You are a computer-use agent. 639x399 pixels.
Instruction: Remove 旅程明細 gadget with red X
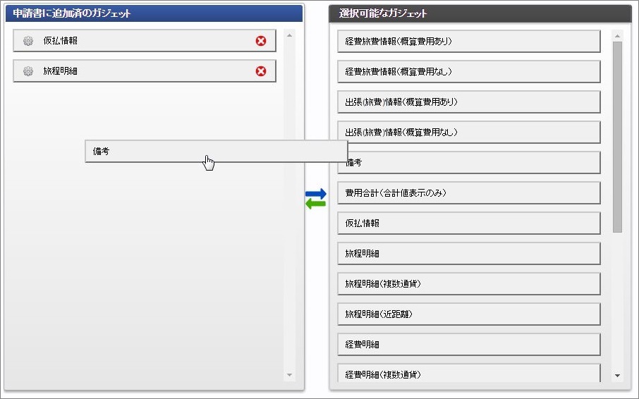click(x=261, y=71)
